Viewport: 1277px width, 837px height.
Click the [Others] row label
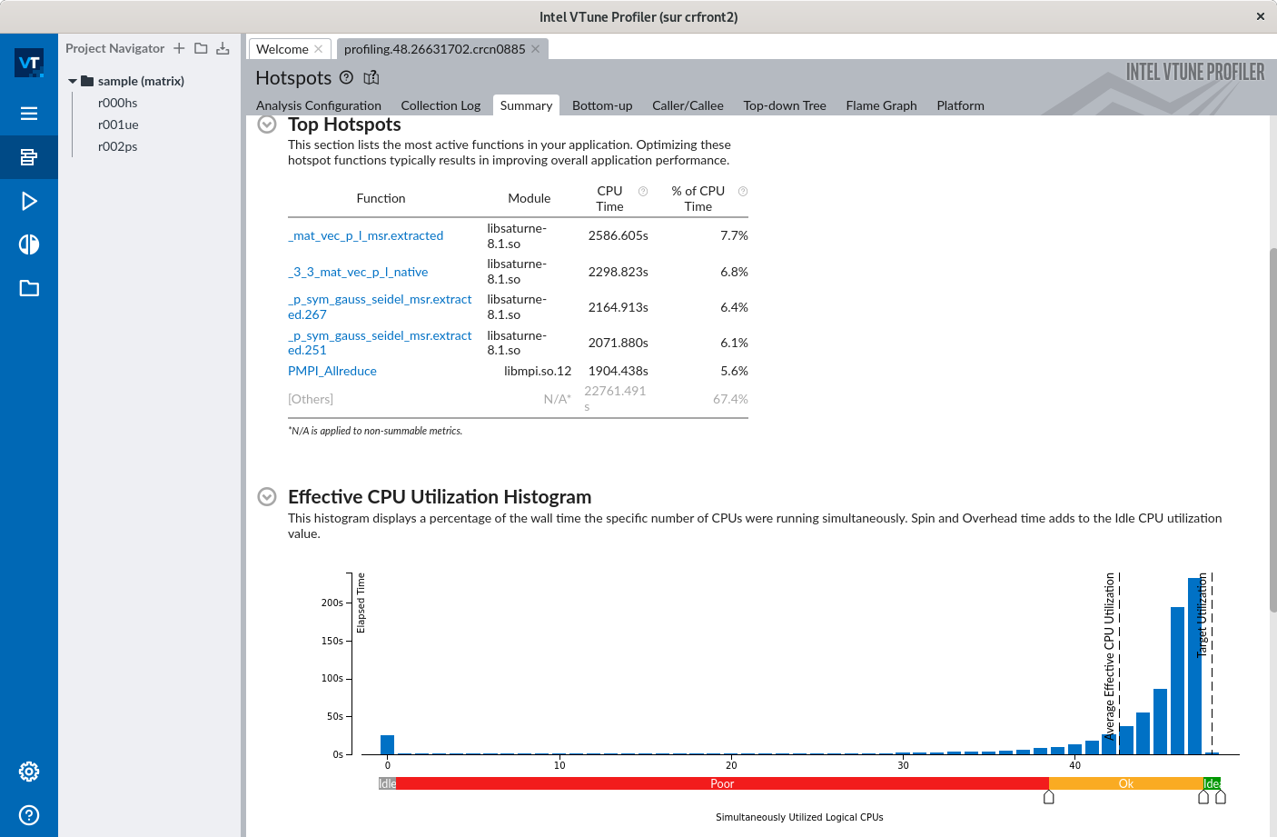[x=311, y=399]
